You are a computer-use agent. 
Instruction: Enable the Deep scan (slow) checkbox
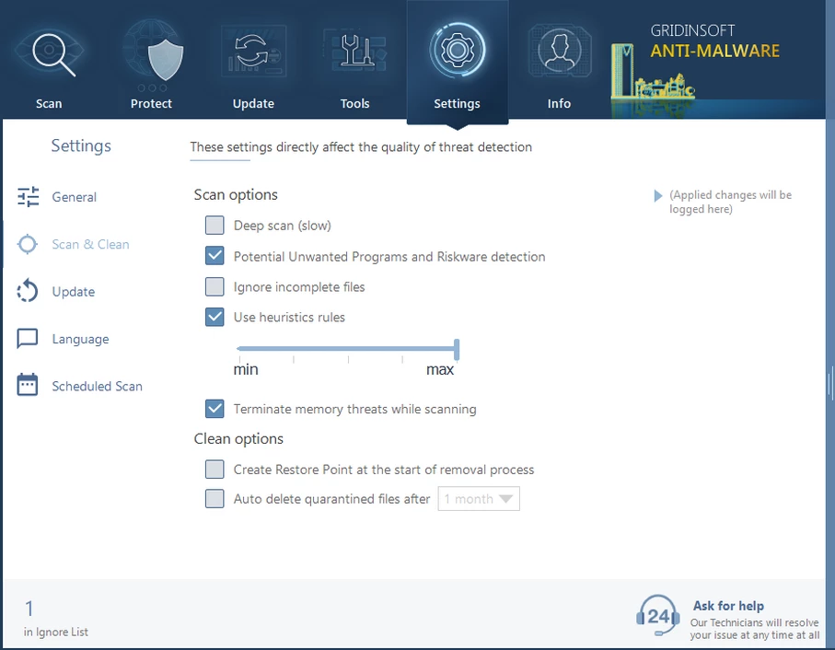(x=215, y=226)
